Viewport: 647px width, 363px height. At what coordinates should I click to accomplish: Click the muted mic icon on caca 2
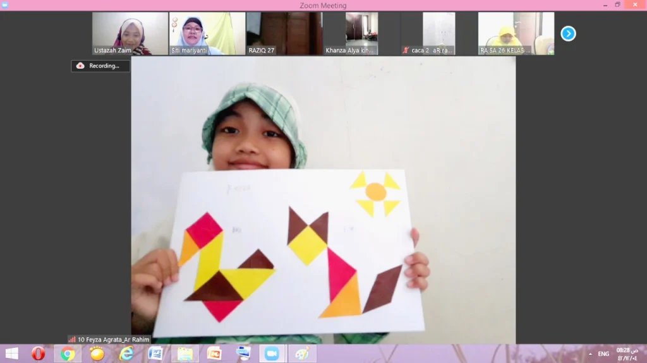[x=406, y=51]
